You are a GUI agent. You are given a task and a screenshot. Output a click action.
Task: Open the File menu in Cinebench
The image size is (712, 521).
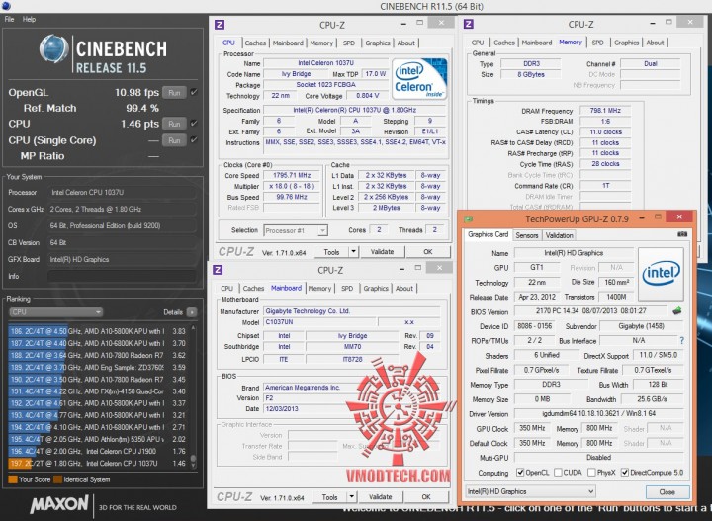[x=9, y=19]
